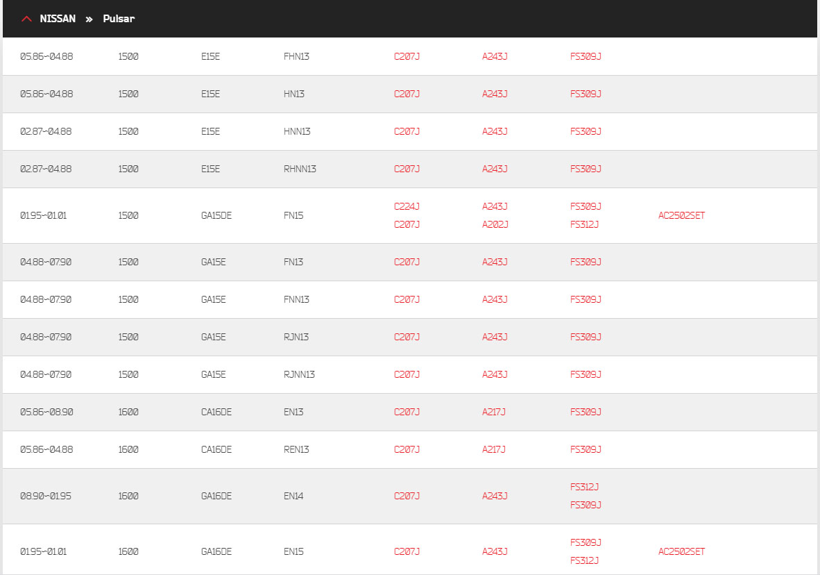Open C207J link in REN13 row

pyautogui.click(x=407, y=449)
